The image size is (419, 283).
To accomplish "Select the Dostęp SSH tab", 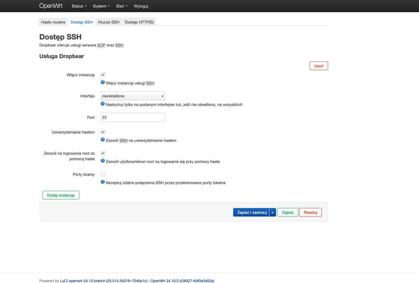I will pos(82,22).
